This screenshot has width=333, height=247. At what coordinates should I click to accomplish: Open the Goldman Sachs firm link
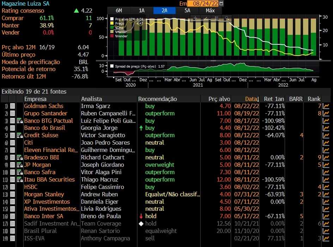tap(44, 106)
